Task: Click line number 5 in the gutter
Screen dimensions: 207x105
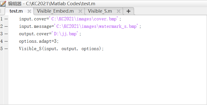Action: pos(1,49)
